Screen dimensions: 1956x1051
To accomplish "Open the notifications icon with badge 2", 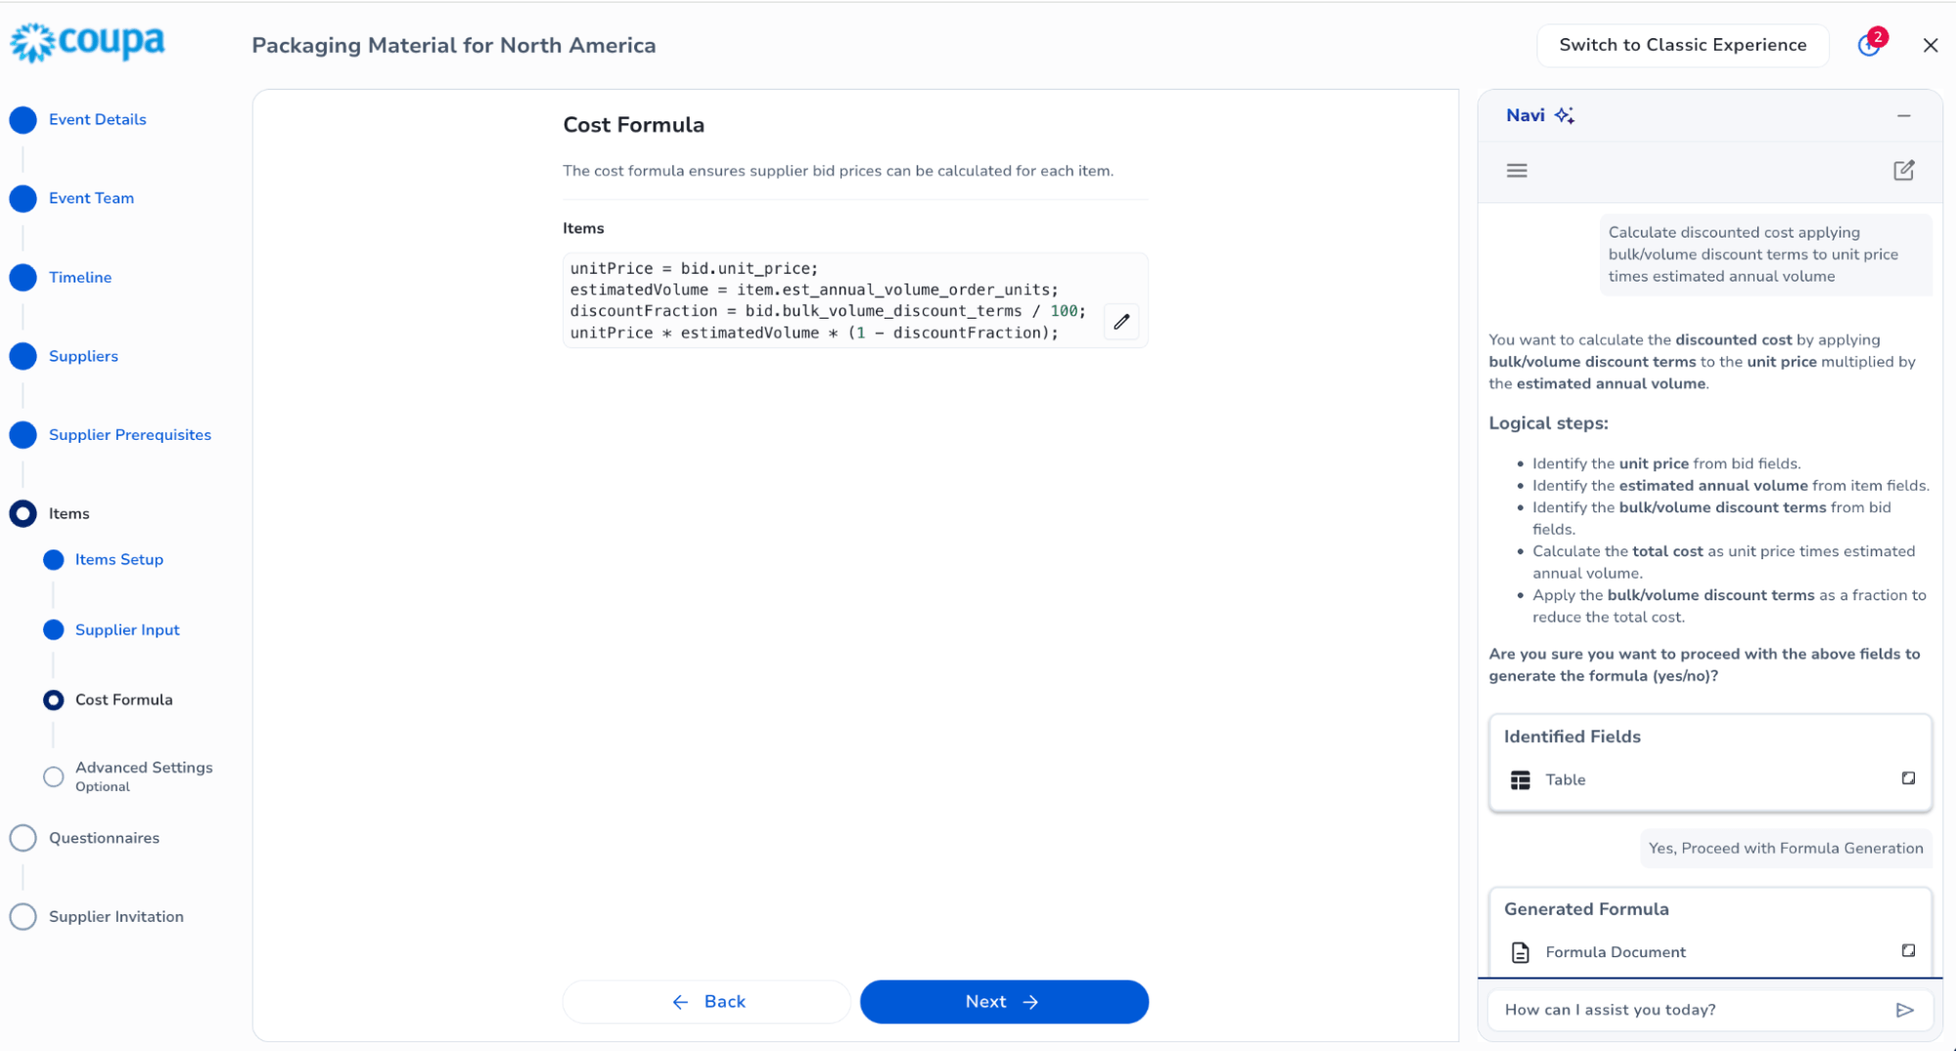I will pos(1870,44).
